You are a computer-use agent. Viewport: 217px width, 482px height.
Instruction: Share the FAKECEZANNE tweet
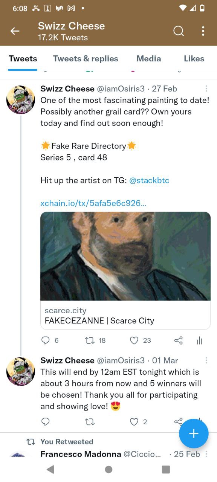(178, 340)
